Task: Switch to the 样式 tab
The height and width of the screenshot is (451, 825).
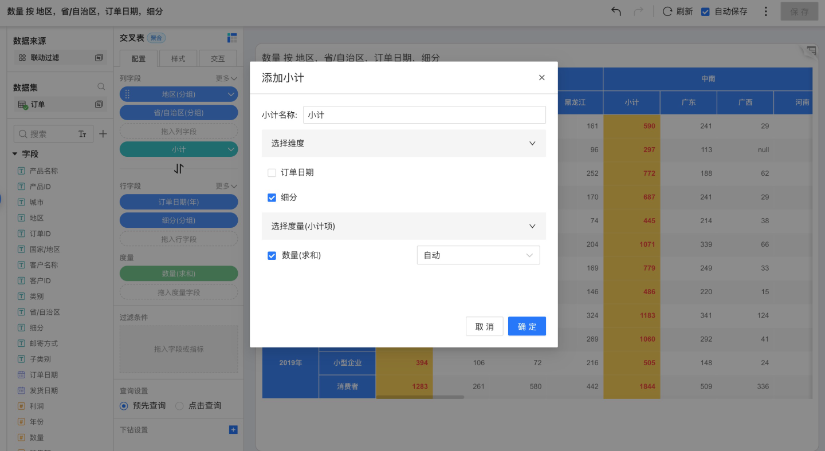Action: (x=178, y=58)
